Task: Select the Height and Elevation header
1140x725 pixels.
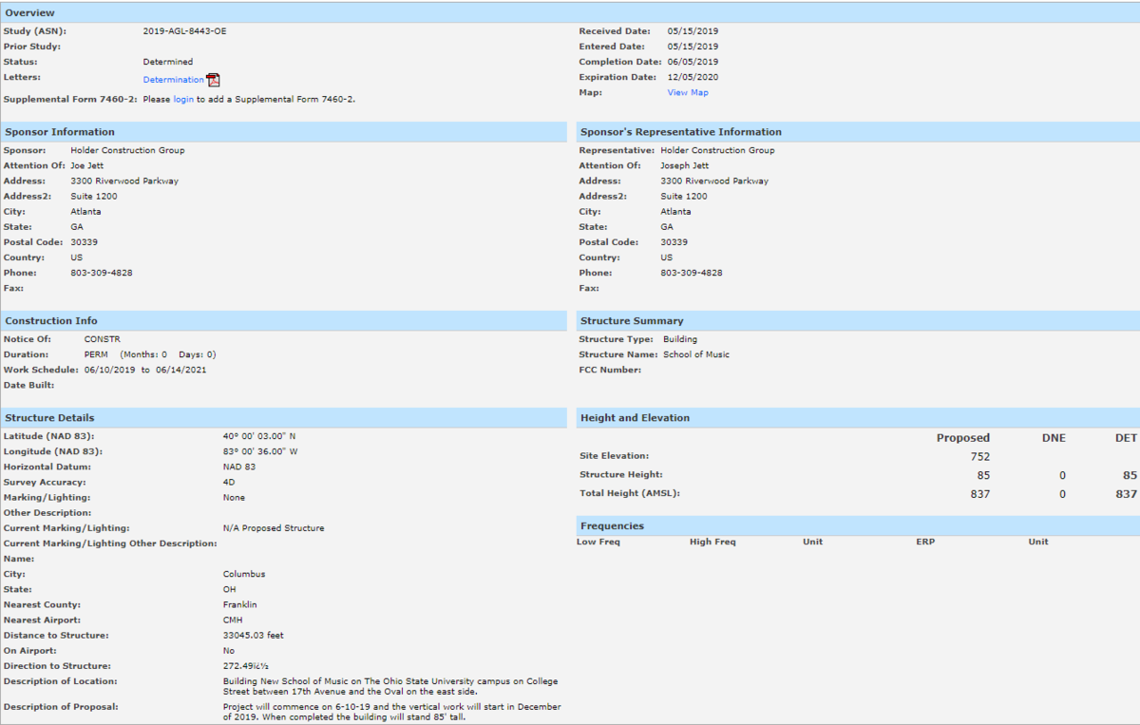Action: point(858,418)
